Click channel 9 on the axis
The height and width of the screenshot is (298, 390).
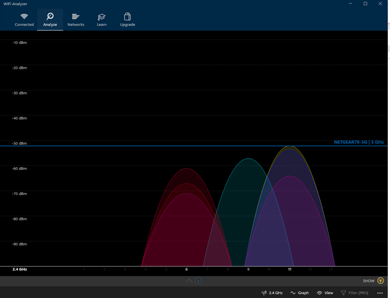[x=248, y=269]
